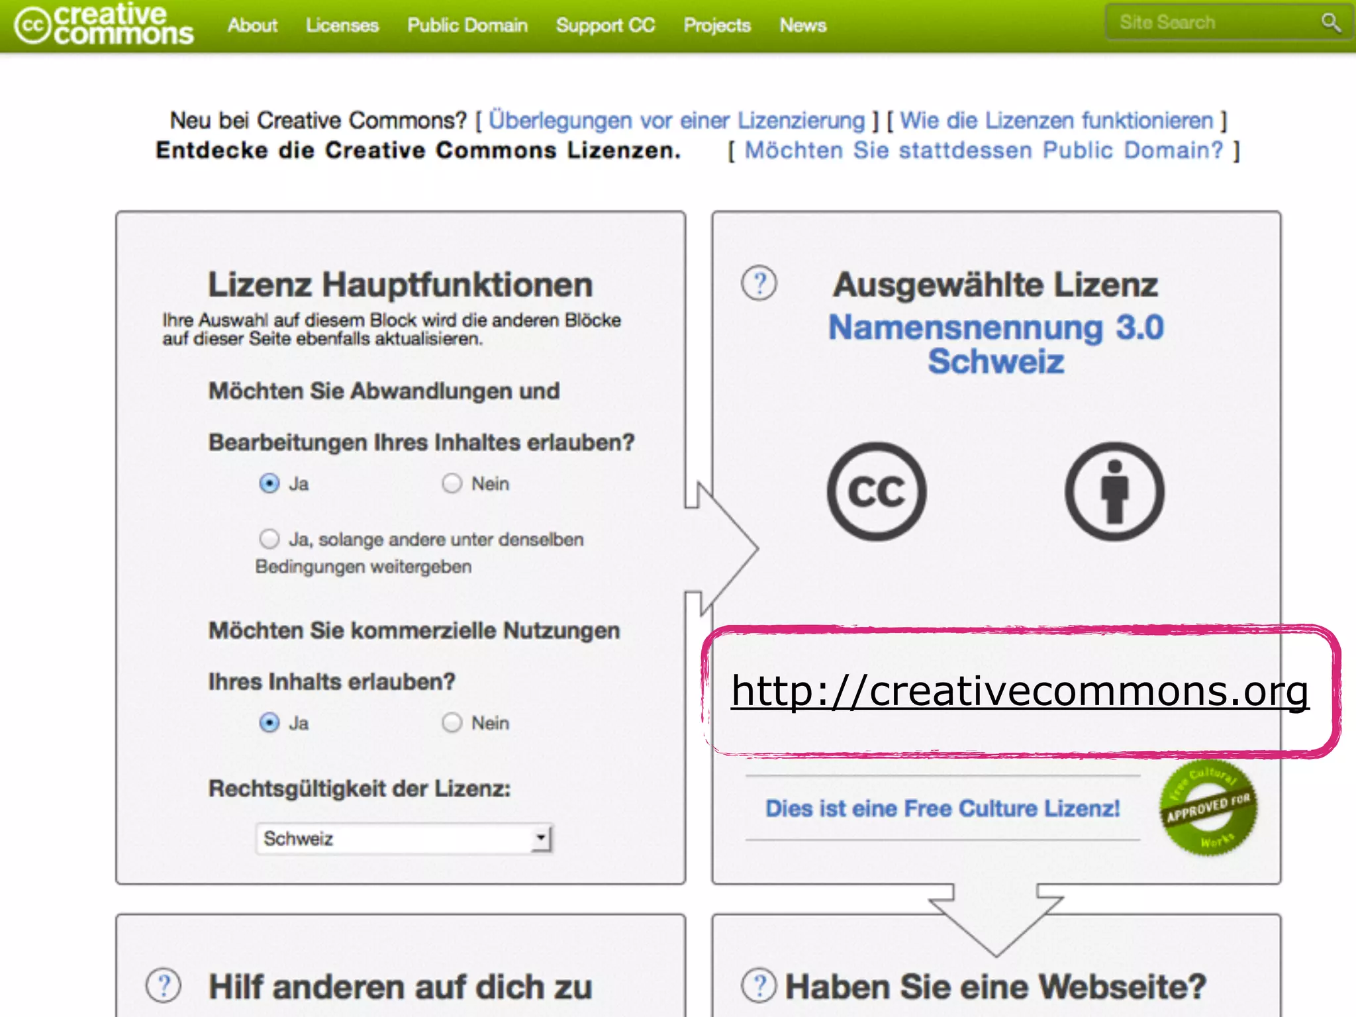Click the CC circle license icon
The width and height of the screenshot is (1356, 1017).
[x=876, y=491]
